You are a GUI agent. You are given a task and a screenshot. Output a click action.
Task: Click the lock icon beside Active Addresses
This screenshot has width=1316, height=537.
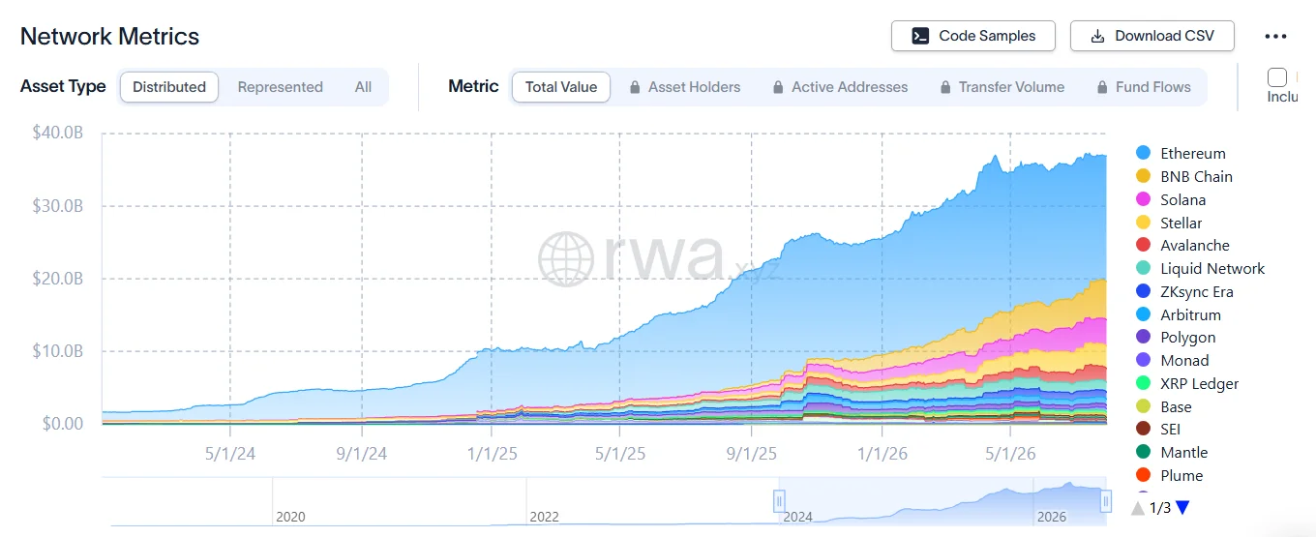(778, 87)
